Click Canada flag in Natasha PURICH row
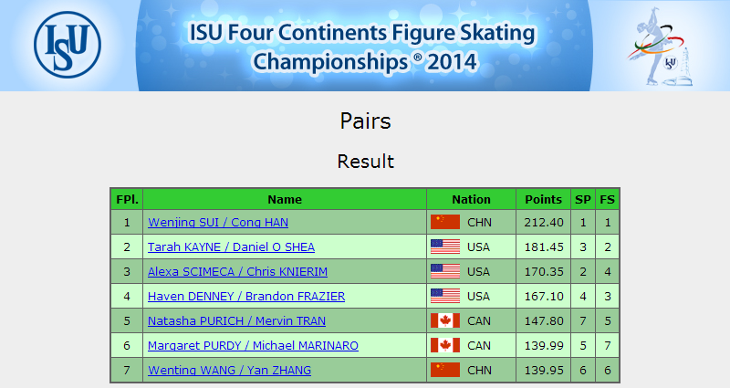This screenshot has width=730, height=388. [445, 321]
